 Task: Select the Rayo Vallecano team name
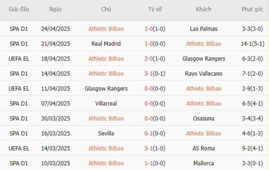coord(204,73)
